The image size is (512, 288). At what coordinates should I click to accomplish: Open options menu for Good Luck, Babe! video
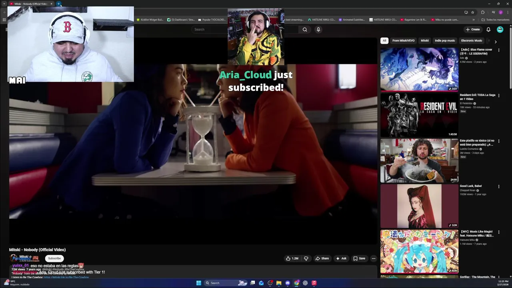[x=498, y=187]
